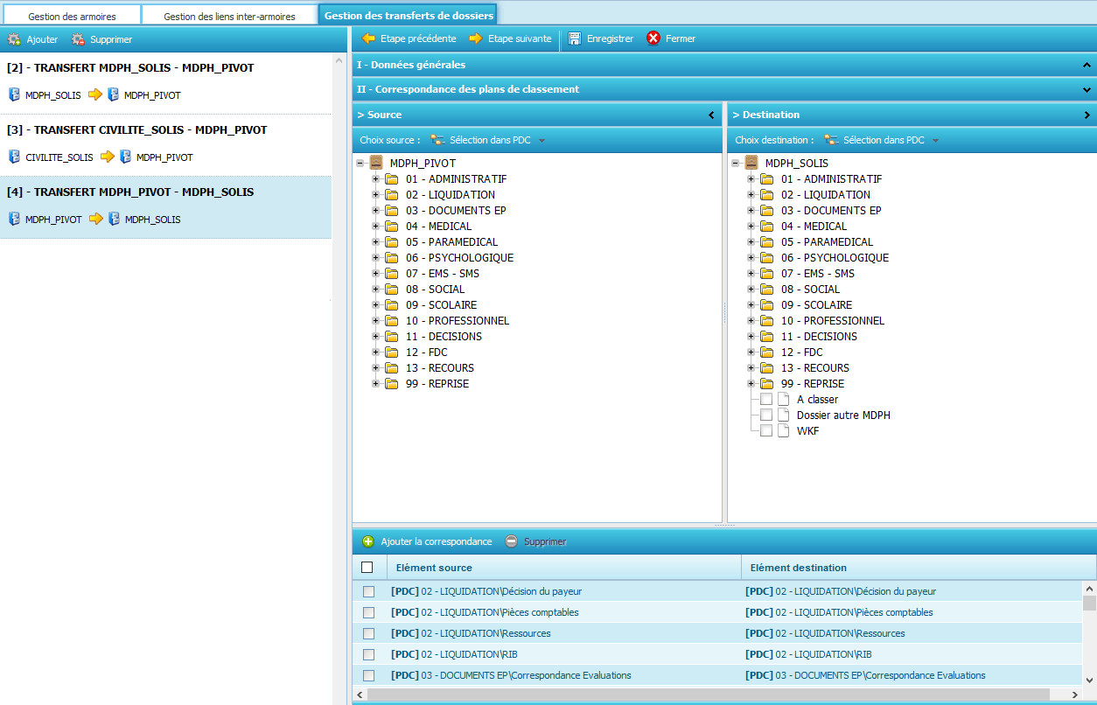Advance with Etape suivante arrow
The width and height of the screenshot is (1097, 705).
click(x=476, y=38)
